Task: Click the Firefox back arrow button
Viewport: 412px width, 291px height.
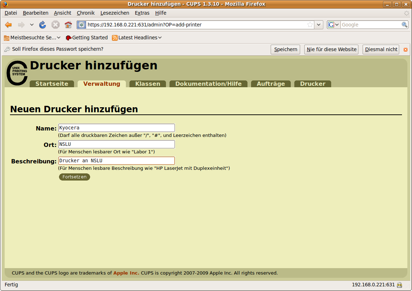Action: coord(9,25)
